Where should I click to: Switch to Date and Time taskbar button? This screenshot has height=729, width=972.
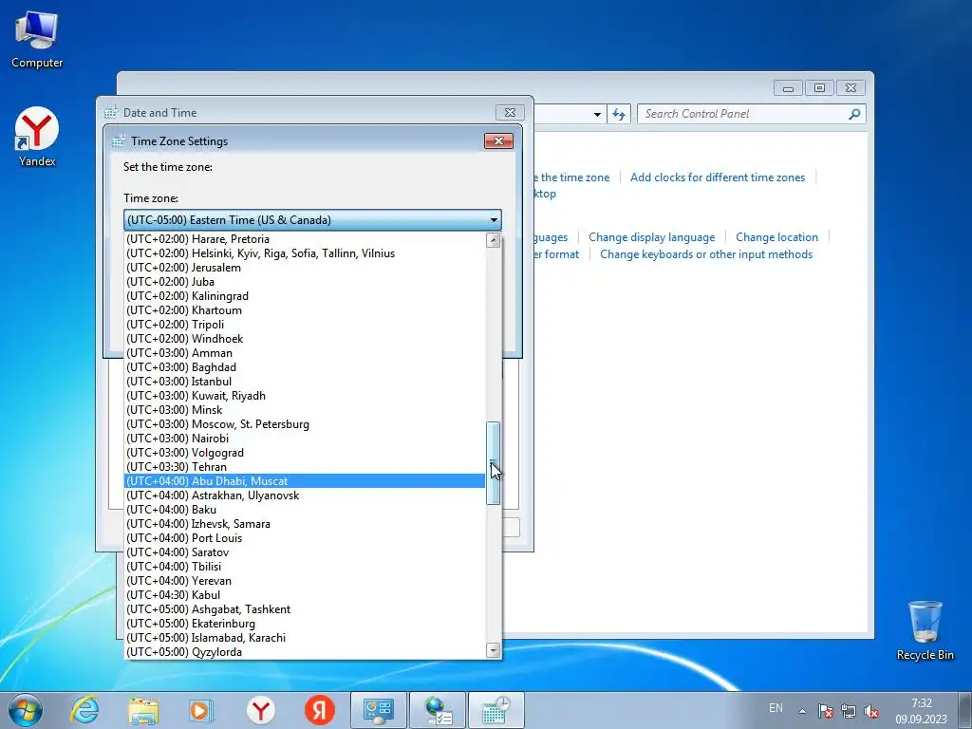tap(495, 710)
